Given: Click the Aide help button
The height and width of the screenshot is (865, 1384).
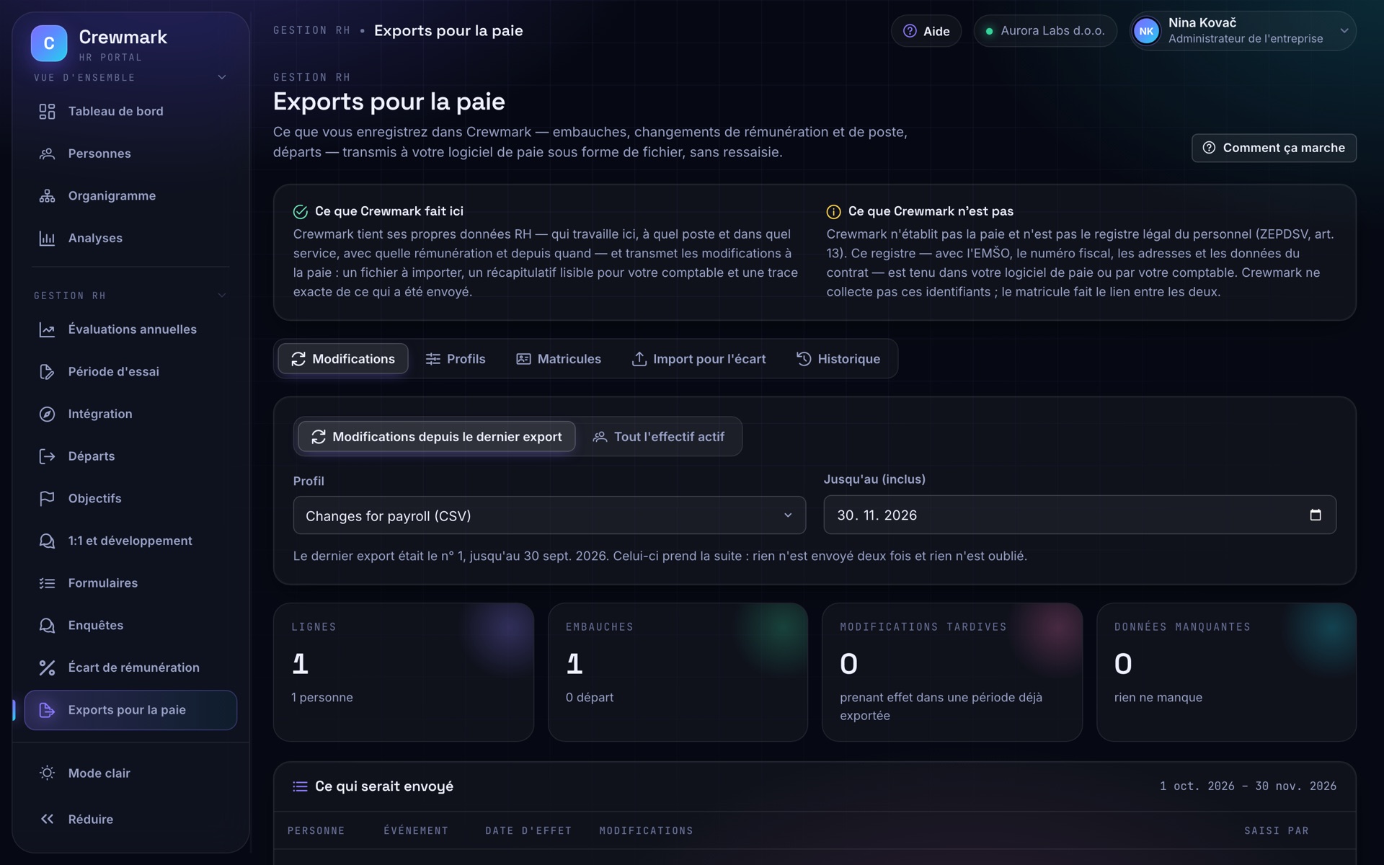Looking at the screenshot, I should click(x=926, y=31).
